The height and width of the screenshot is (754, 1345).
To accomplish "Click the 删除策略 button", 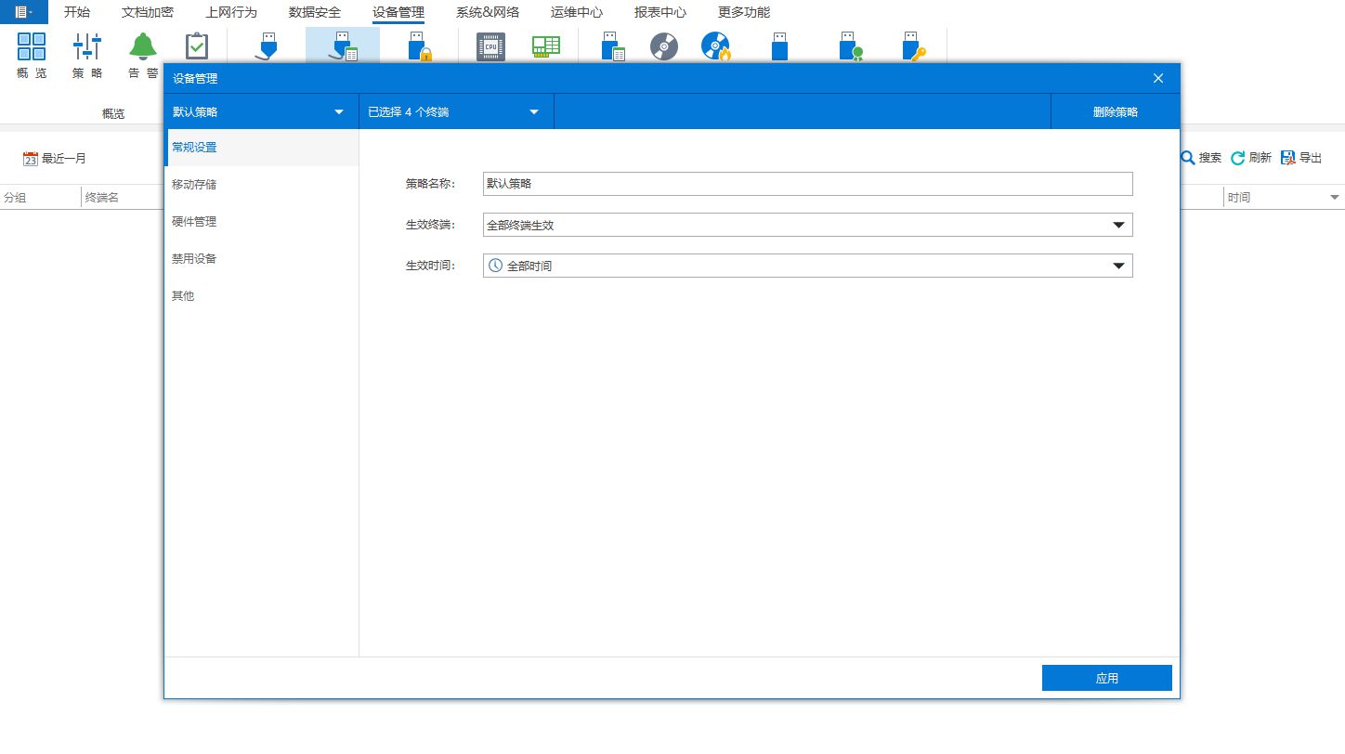I will (x=1116, y=111).
